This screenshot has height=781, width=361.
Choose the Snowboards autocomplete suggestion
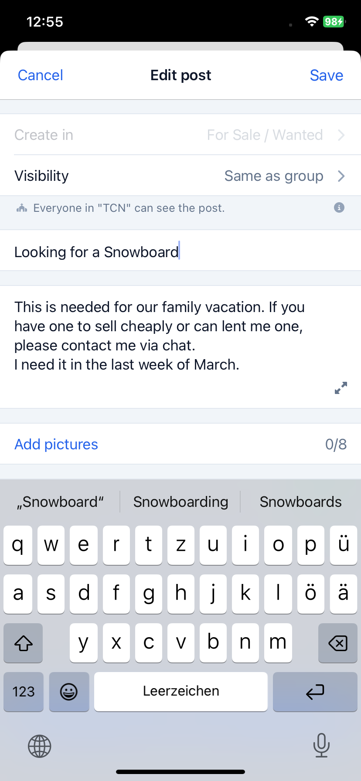[x=301, y=502]
